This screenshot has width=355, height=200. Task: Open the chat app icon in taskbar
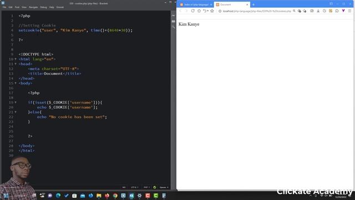point(50,196)
